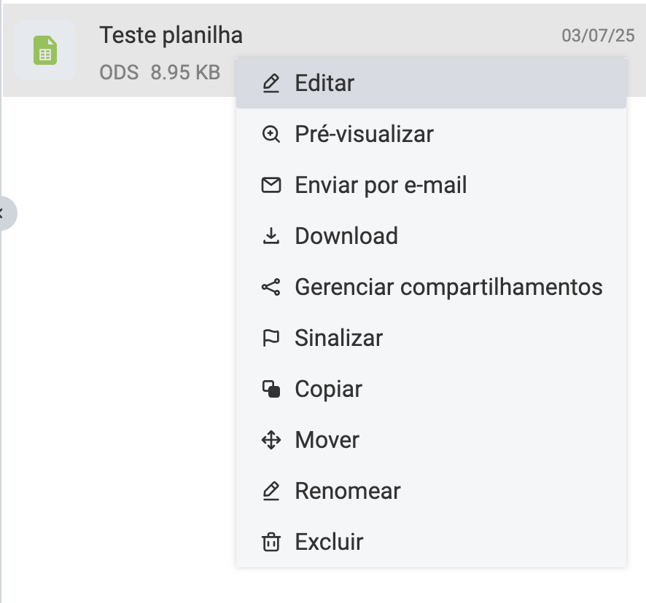Click the download arrow icon

[x=271, y=237]
